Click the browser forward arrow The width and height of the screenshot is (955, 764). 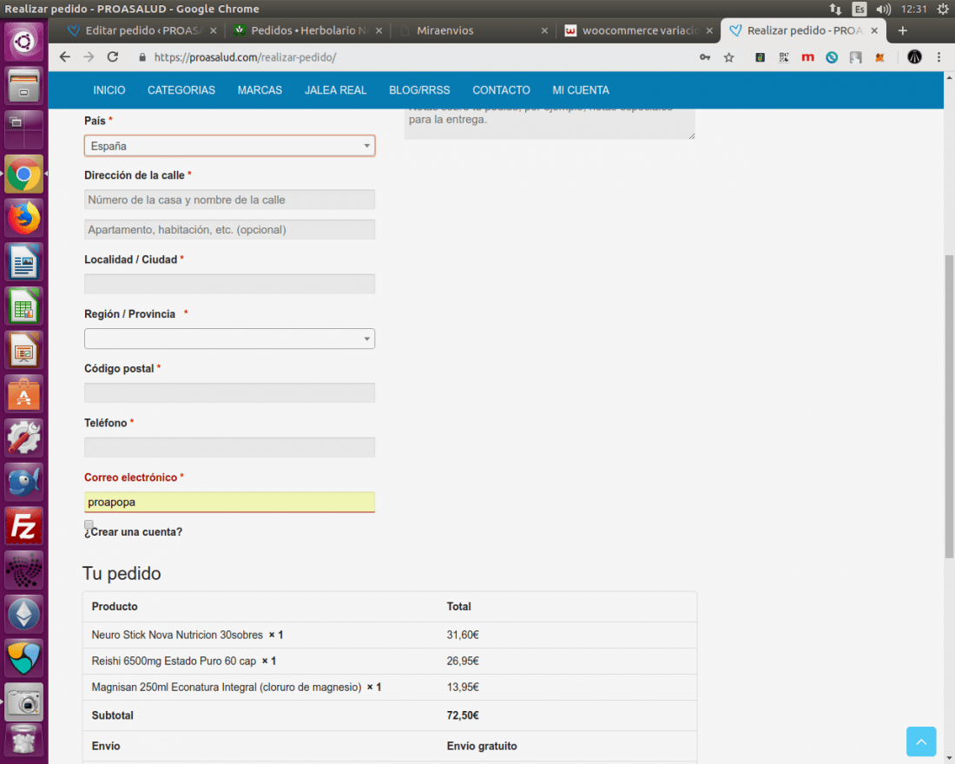(89, 57)
